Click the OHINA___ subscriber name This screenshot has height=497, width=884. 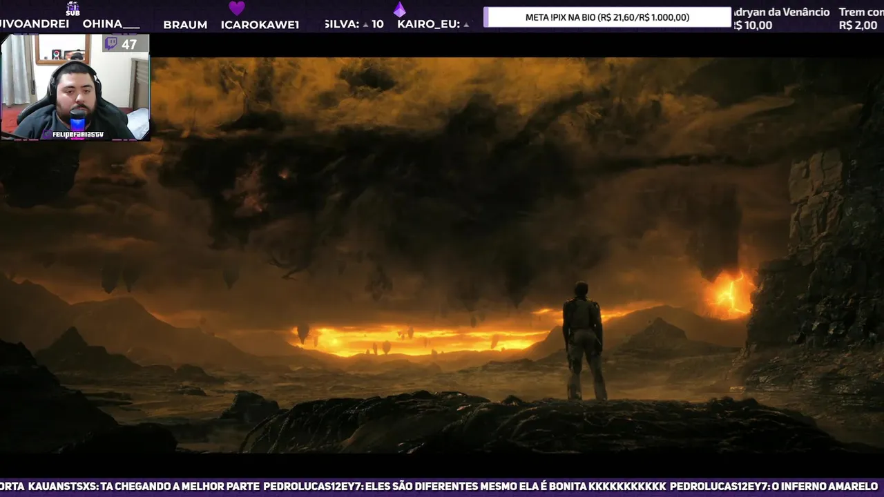click(x=111, y=24)
